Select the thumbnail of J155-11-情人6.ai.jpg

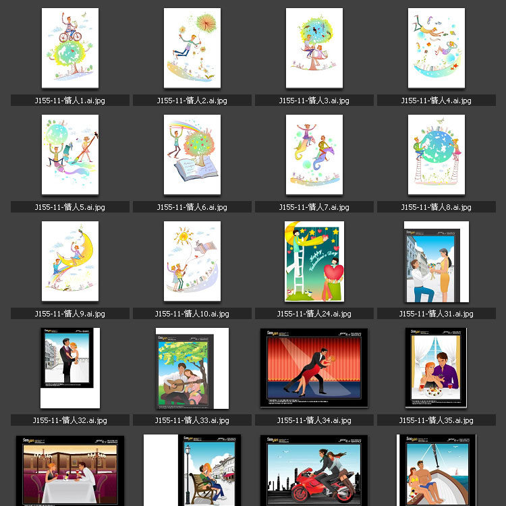pos(192,154)
